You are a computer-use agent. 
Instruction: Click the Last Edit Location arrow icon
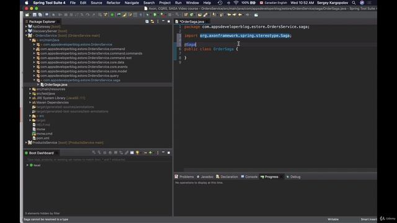click(x=229, y=15)
